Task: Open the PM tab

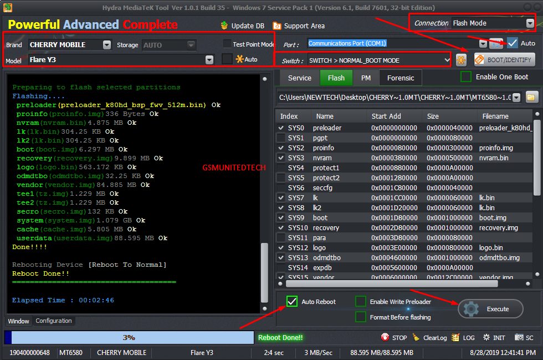Action: coord(366,78)
